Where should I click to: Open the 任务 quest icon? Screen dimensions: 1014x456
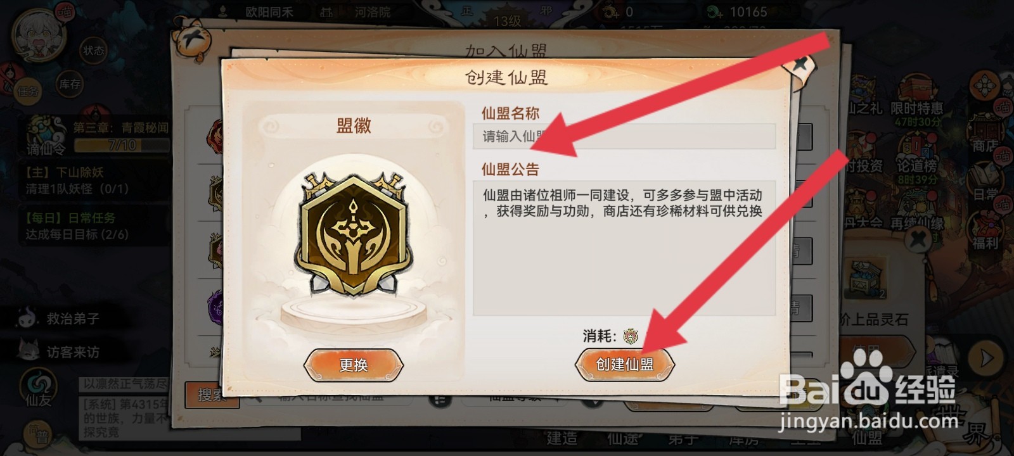coord(27,91)
